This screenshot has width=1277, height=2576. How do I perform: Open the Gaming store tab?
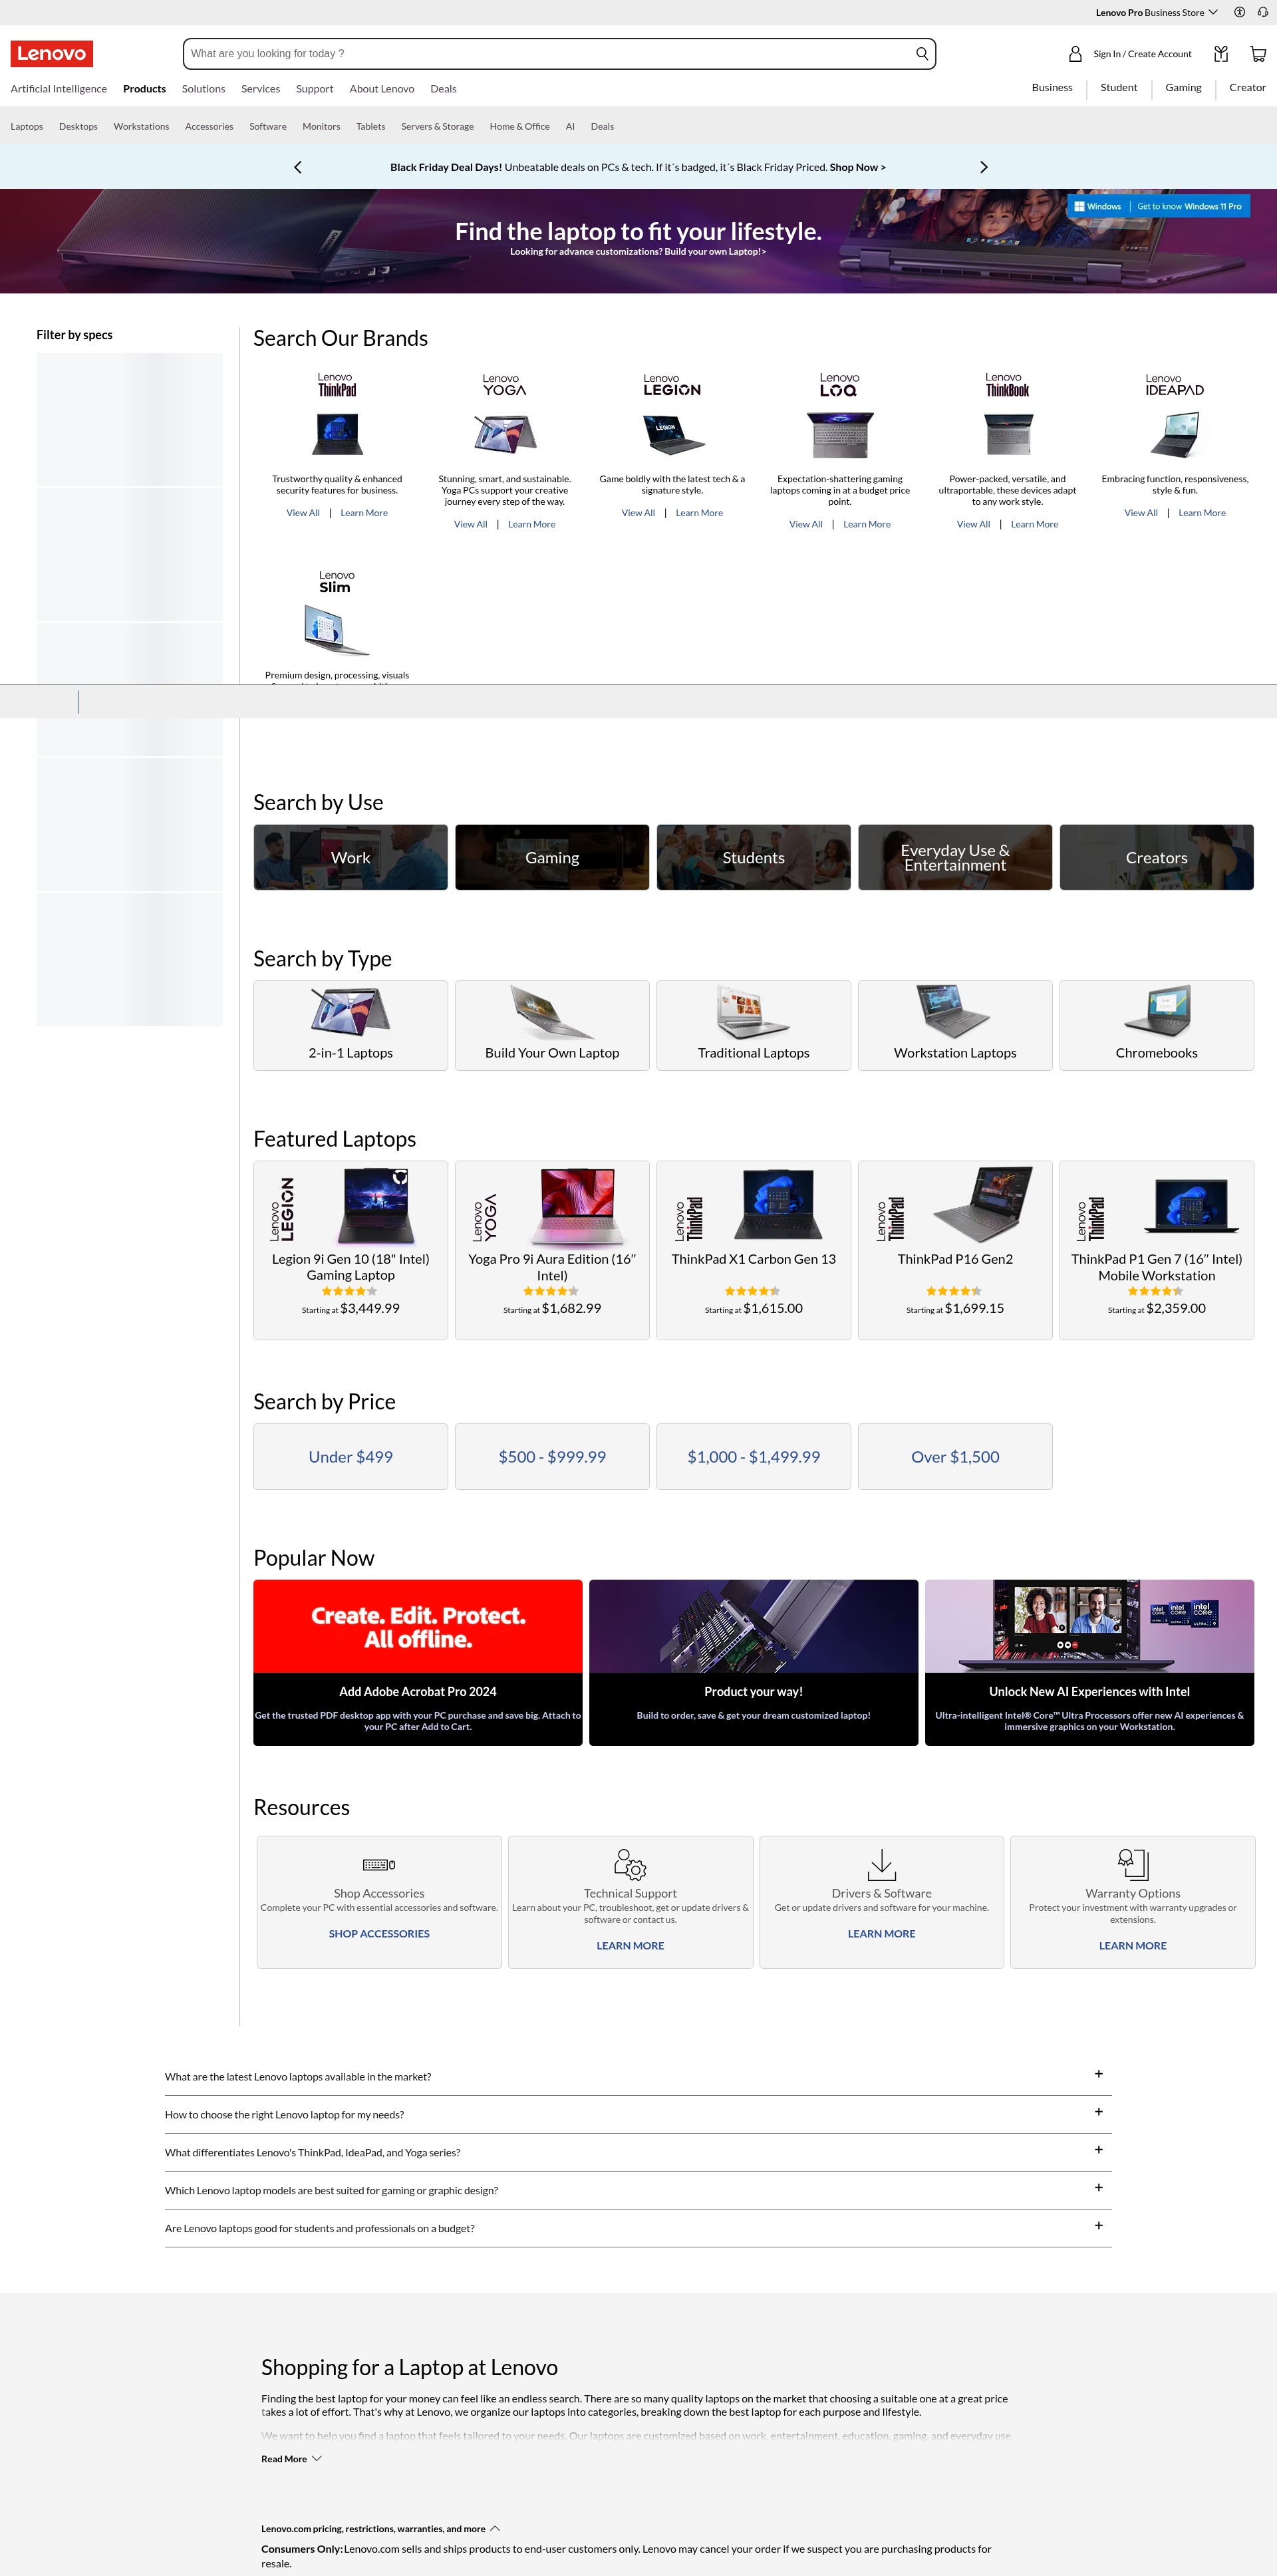pos(1183,88)
